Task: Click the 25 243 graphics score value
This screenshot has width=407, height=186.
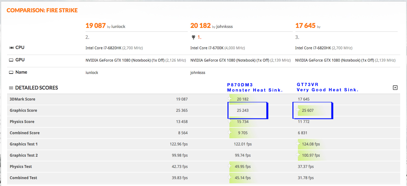Action: (x=243, y=110)
